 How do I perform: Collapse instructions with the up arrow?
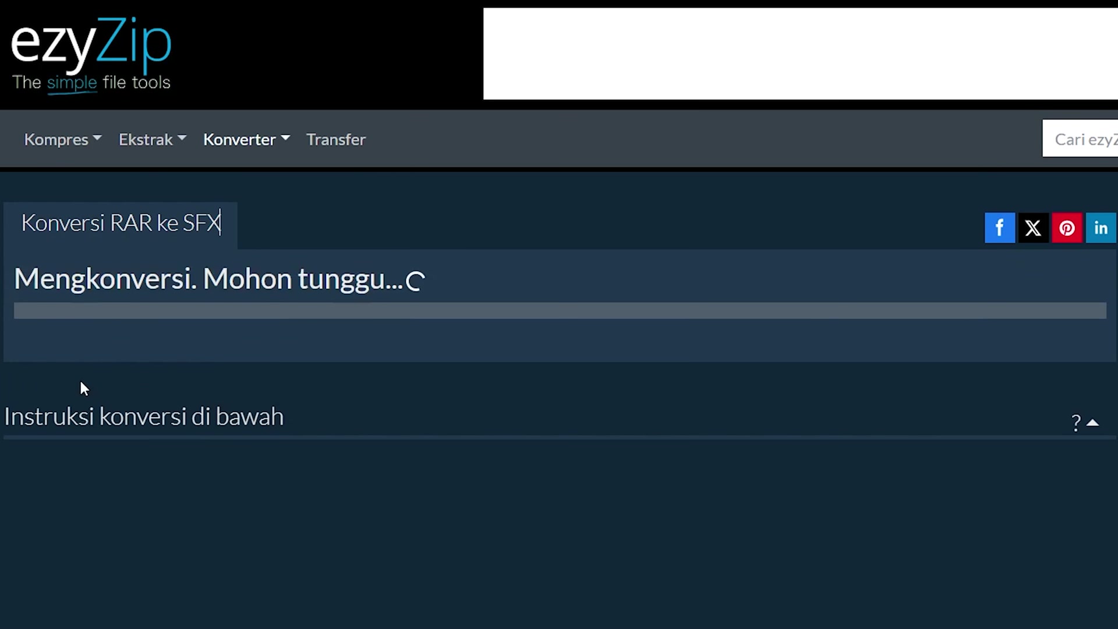1093,423
